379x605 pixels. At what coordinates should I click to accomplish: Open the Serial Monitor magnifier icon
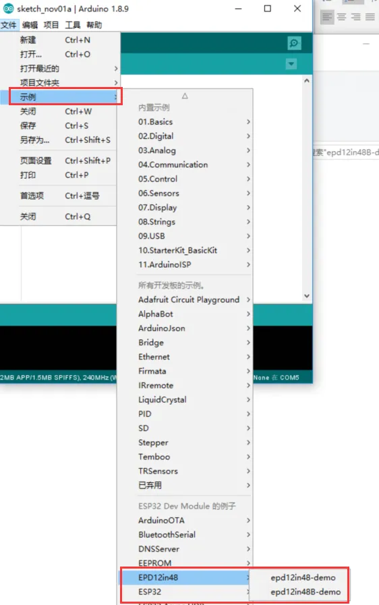point(294,42)
